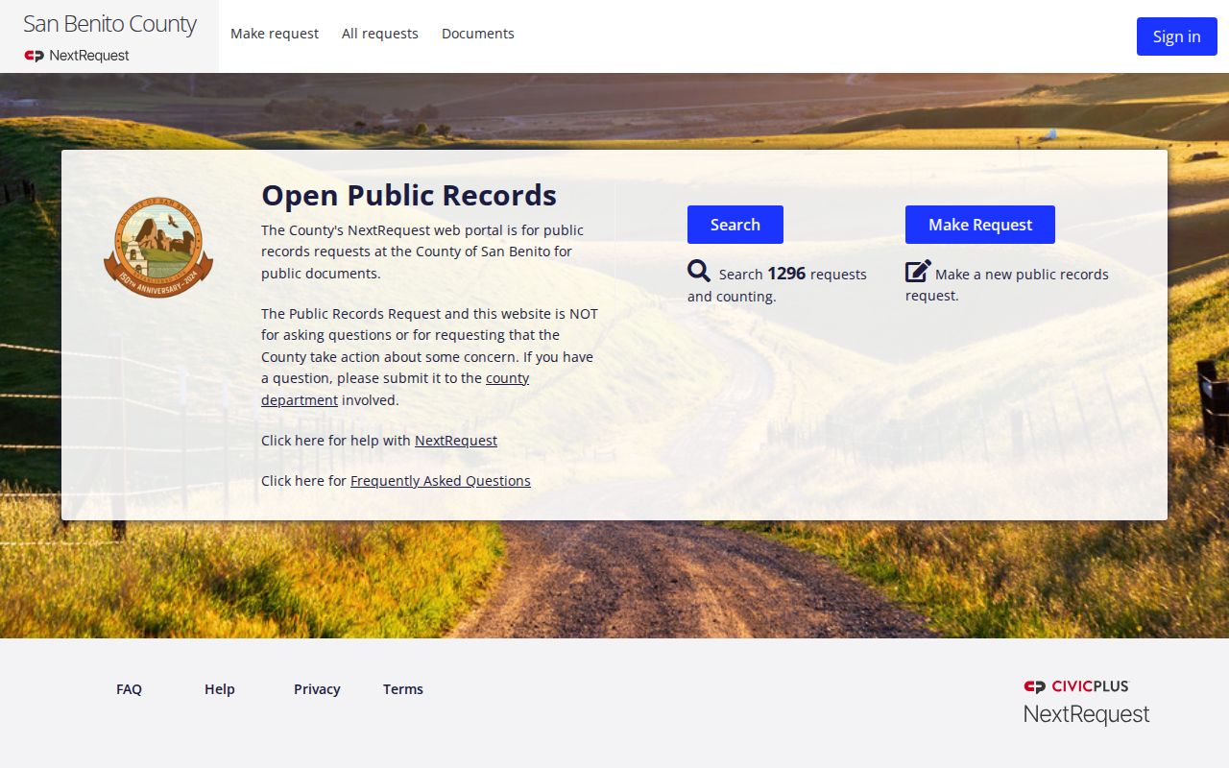Click the blue Search button
Viewport: 1229px width, 768px height.
(735, 225)
